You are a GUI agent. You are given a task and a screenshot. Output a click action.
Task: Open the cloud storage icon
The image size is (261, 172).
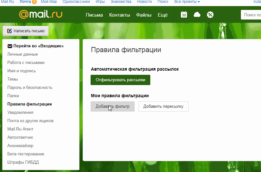[197, 15]
